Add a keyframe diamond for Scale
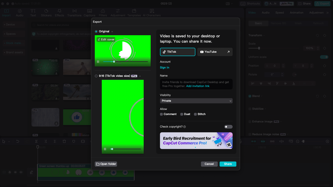This screenshot has width=333, height=187. 324,48
